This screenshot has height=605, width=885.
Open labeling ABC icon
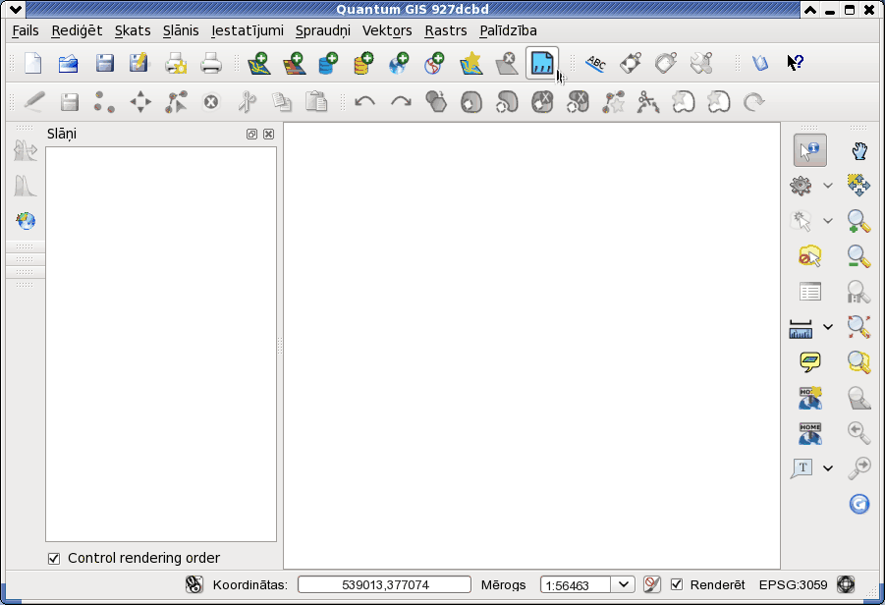point(595,63)
